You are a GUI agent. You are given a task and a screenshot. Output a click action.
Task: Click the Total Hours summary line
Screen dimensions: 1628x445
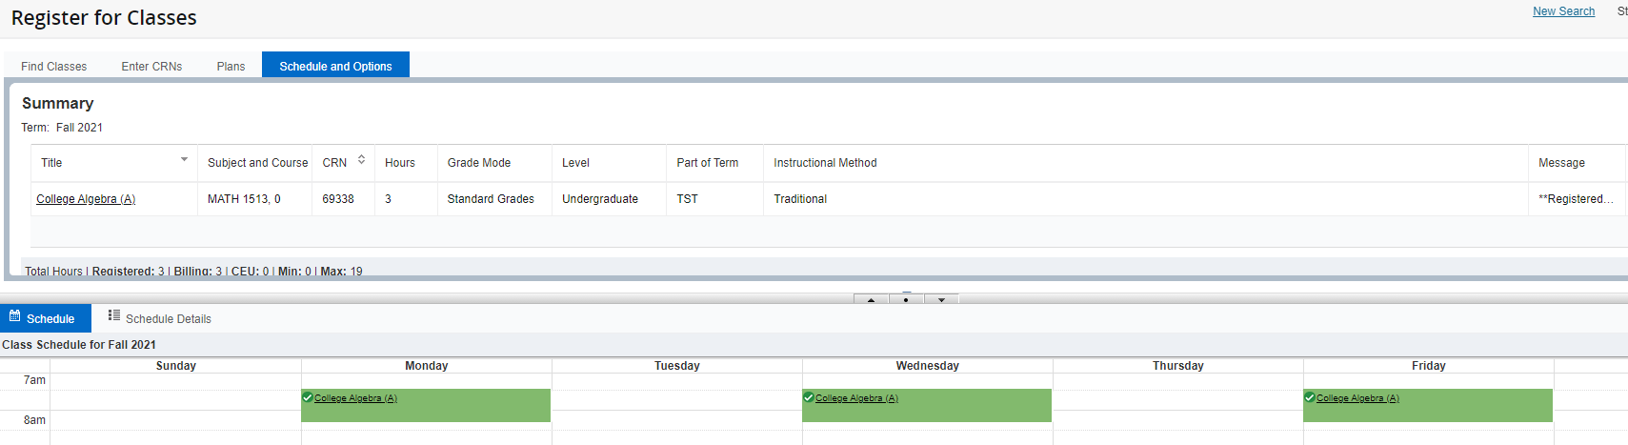193,272
